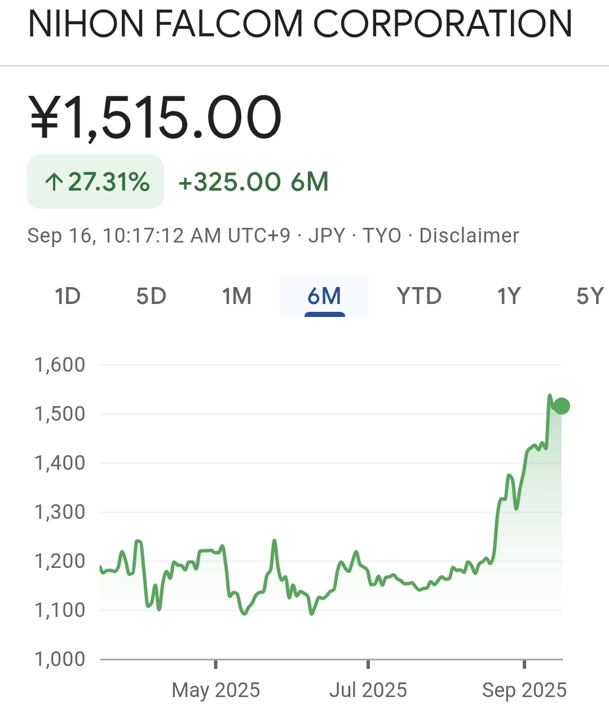Select the 5D time range tab
The width and height of the screenshot is (609, 723).
(x=151, y=296)
